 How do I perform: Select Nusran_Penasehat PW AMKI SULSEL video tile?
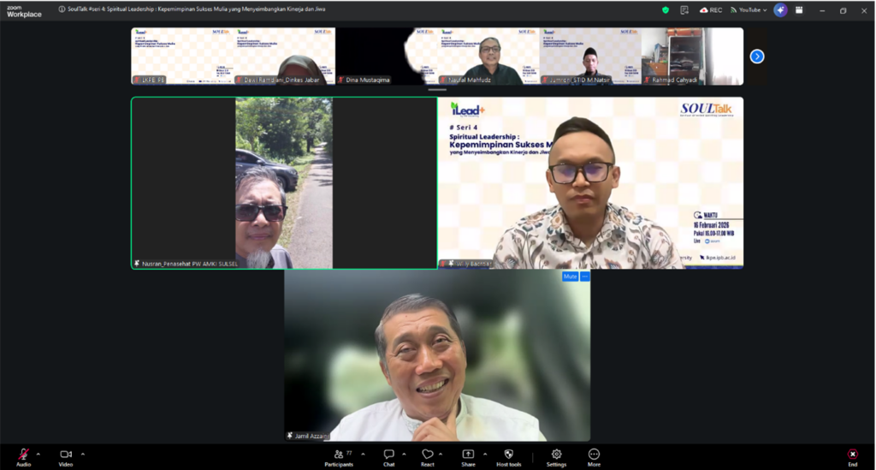(284, 182)
